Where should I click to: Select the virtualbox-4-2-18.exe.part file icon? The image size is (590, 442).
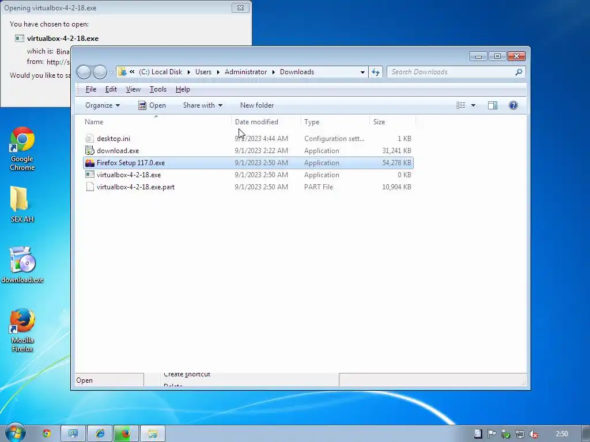tap(89, 187)
